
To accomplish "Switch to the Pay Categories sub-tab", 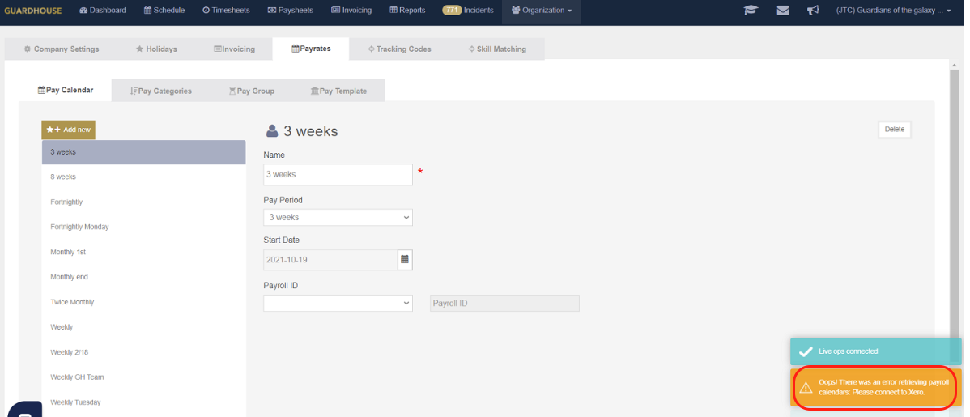I will (x=161, y=91).
